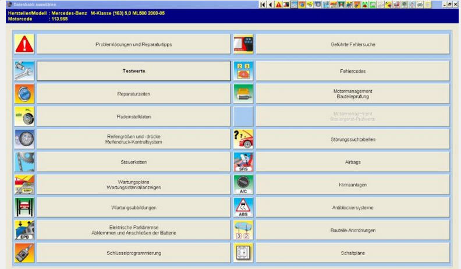Screen dimensions: 461x269
Task: Click the warning triangle in top toolbar
Action: tap(279, 5)
